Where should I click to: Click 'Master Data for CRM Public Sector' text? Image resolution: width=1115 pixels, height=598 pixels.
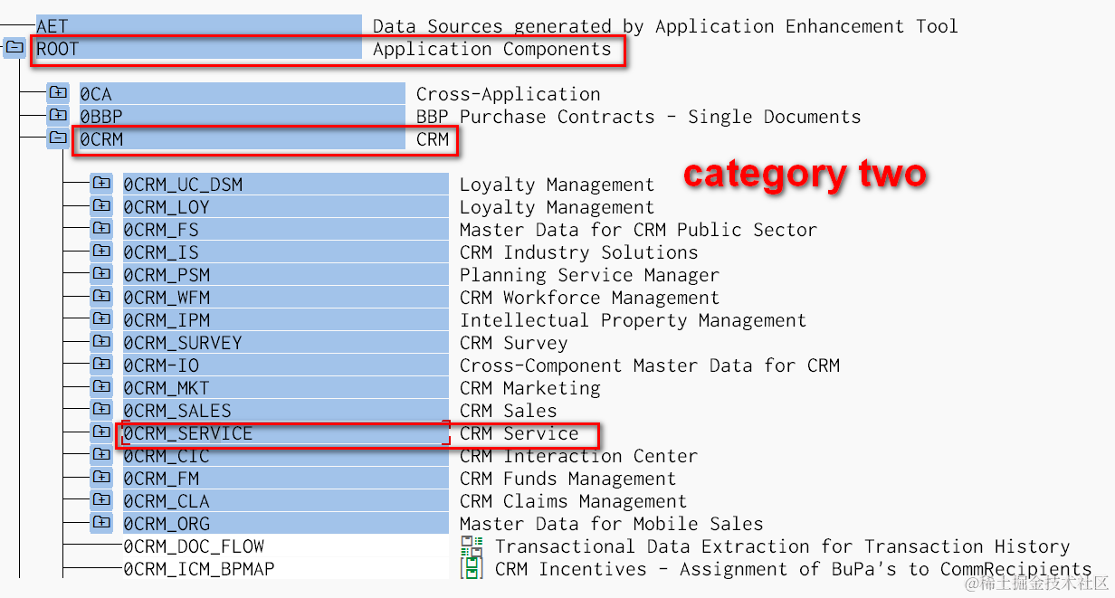click(x=638, y=230)
